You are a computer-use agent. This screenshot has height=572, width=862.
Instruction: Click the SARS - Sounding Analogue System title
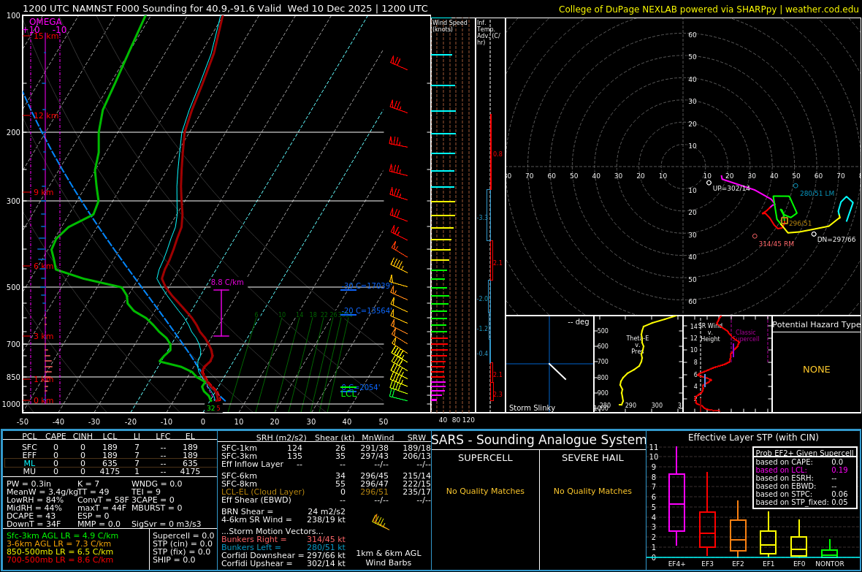tap(539, 440)
